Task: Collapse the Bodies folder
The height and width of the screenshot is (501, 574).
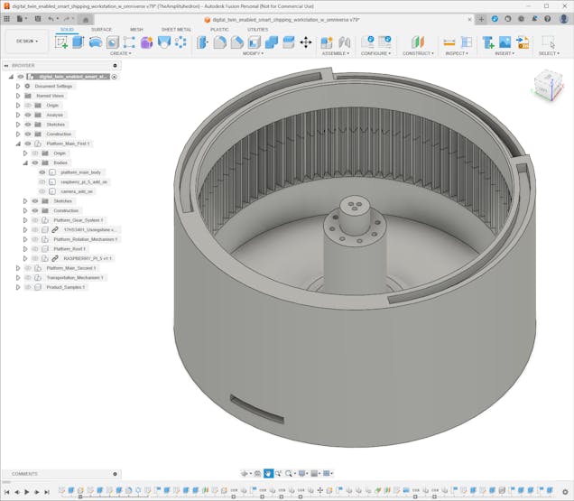Action: coord(25,162)
